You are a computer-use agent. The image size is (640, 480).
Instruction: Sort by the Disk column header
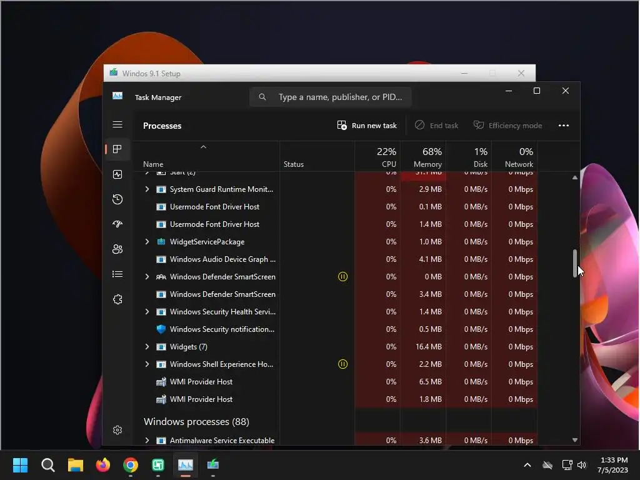(469, 157)
